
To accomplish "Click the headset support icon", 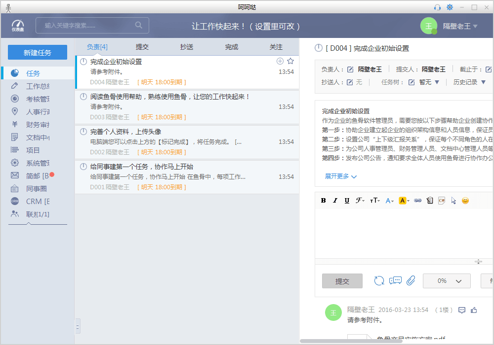I will coord(437,7).
